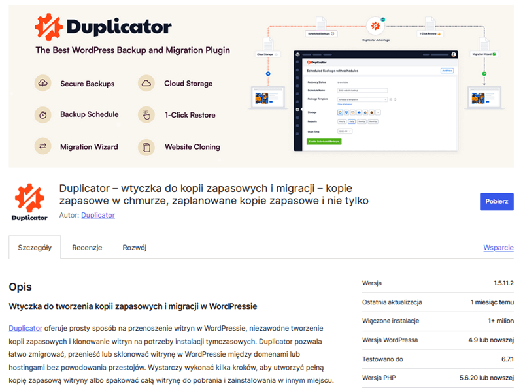Open the Package Template dropdown
523x388 pixels.
(x=362, y=99)
